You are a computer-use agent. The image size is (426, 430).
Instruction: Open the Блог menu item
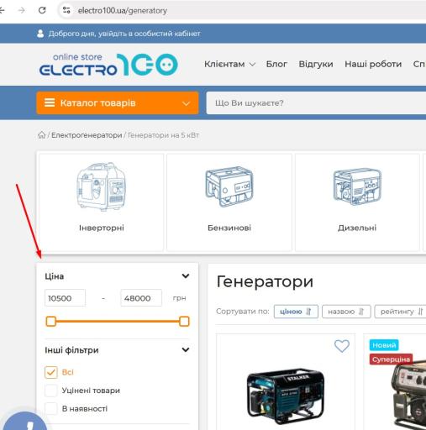click(x=276, y=64)
